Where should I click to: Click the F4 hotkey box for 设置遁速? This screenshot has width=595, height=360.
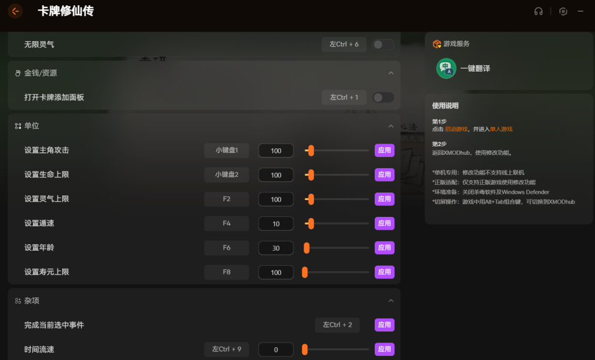pos(226,223)
